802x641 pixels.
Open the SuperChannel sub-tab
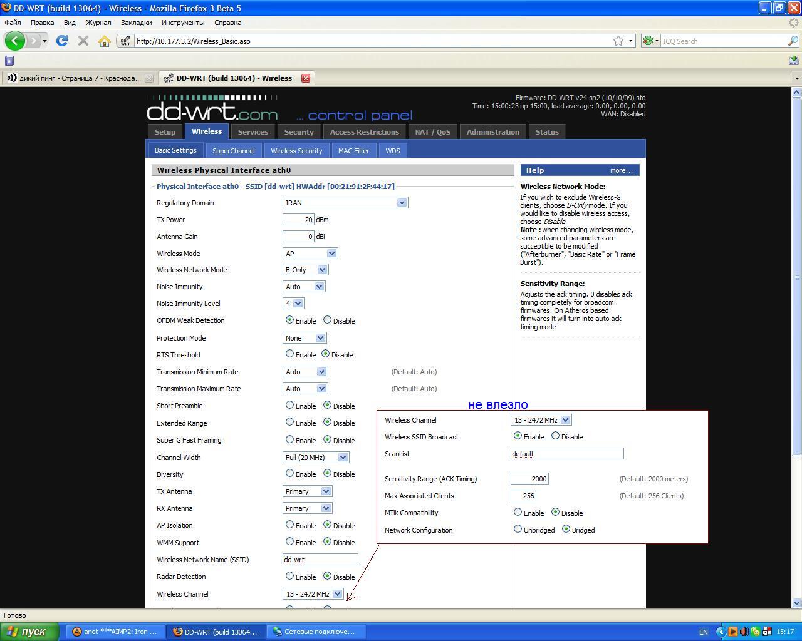pyautogui.click(x=234, y=151)
